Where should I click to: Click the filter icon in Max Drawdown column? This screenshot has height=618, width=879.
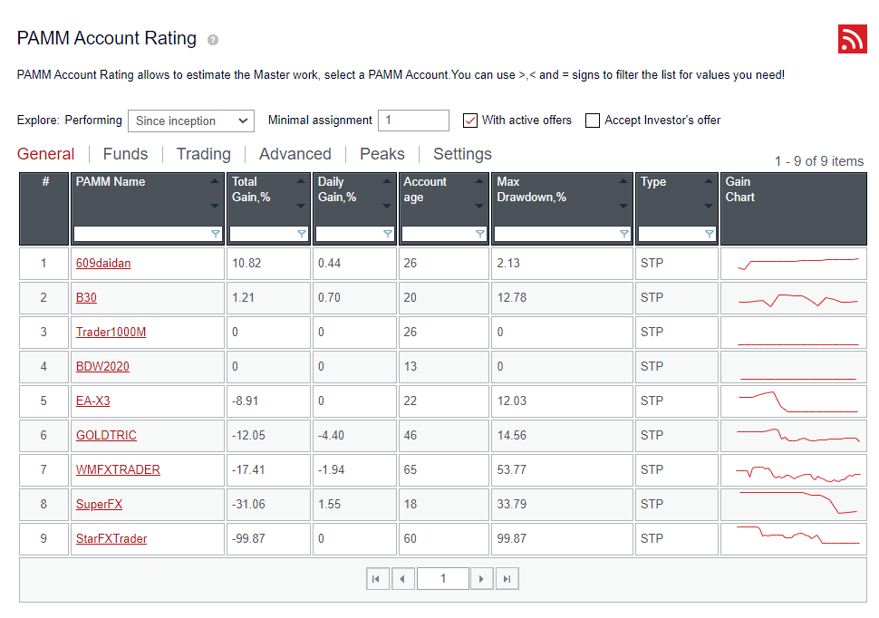(x=623, y=234)
